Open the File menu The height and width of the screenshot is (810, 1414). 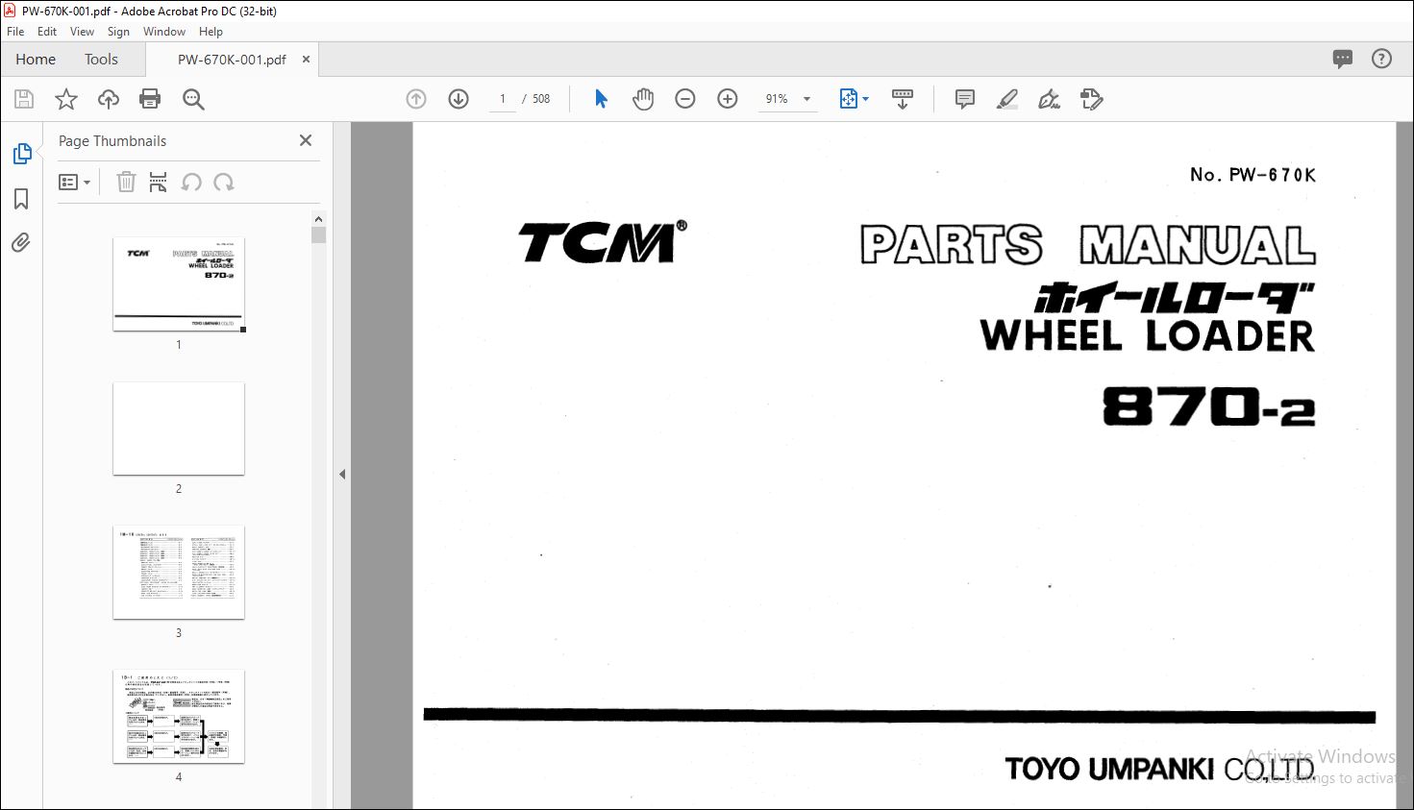[15, 32]
